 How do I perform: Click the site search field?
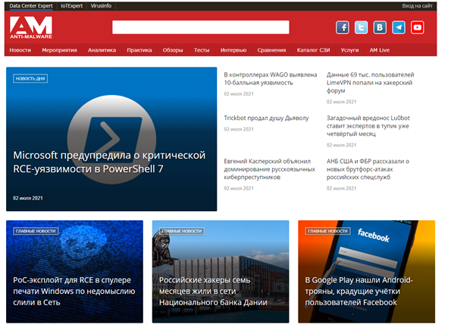[201, 27]
